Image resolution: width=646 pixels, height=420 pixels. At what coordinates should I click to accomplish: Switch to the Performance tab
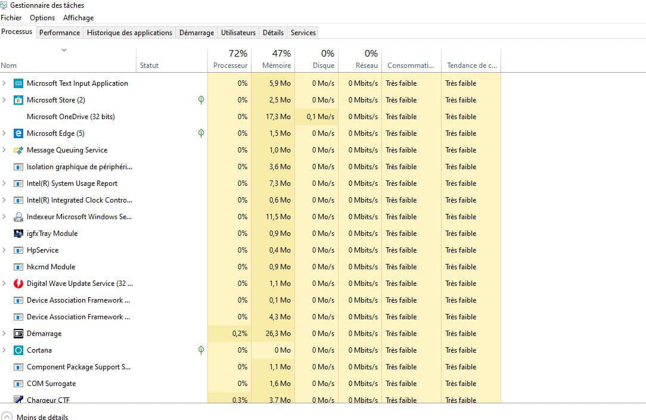coord(60,33)
